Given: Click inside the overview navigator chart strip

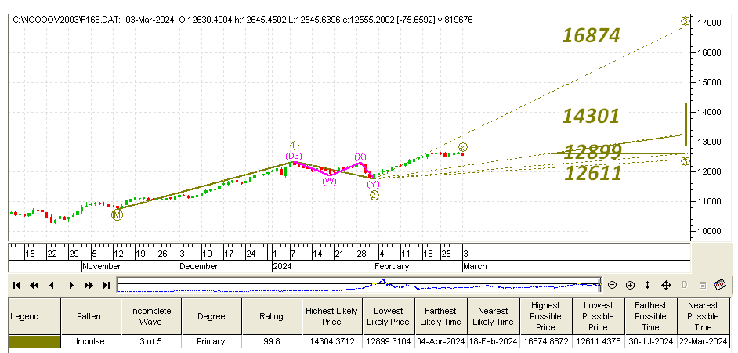Looking at the screenshot, I should click(x=359, y=285).
